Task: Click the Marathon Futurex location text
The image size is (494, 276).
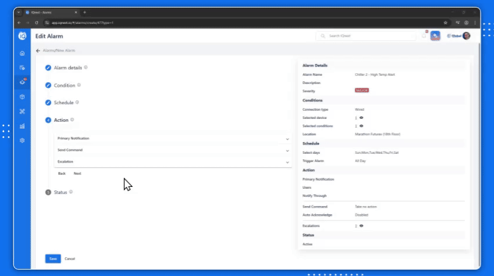Action: pyautogui.click(x=377, y=135)
